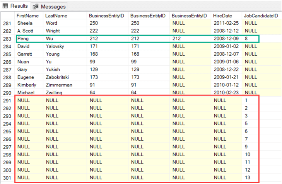Select row header 288
The image size is (282, 184).
click(x=7, y=77)
